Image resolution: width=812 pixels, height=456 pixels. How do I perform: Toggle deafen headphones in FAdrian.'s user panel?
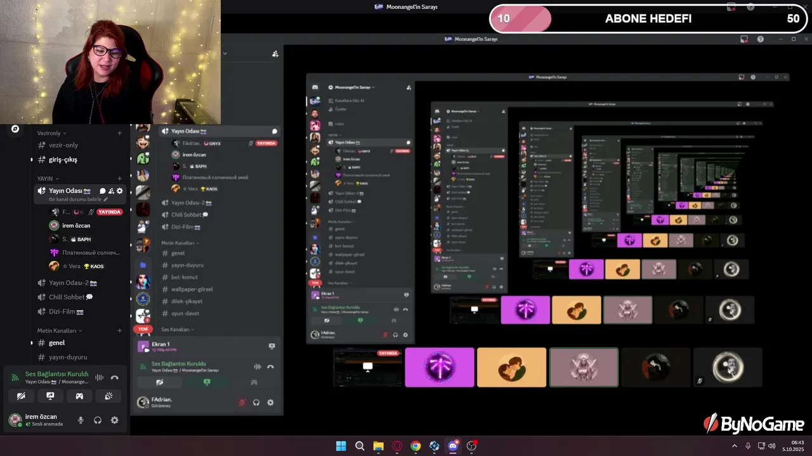pyautogui.click(x=256, y=402)
